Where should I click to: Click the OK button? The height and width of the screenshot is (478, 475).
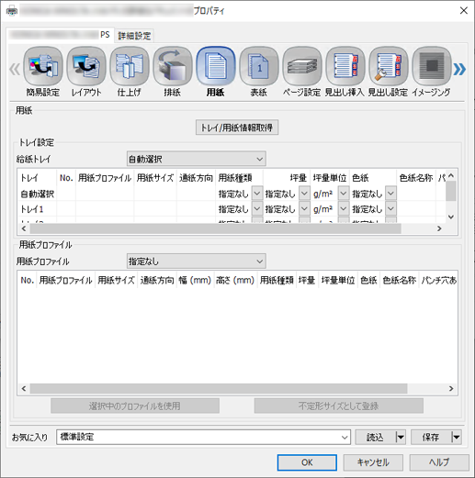click(x=307, y=462)
